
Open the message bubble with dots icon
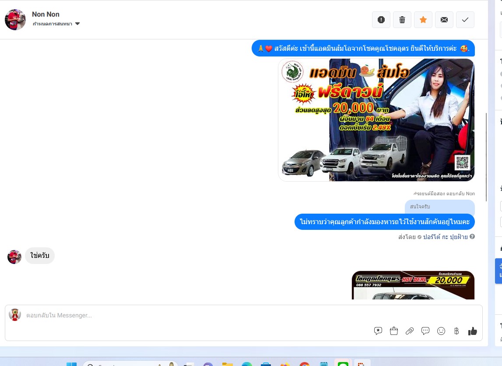(x=425, y=331)
